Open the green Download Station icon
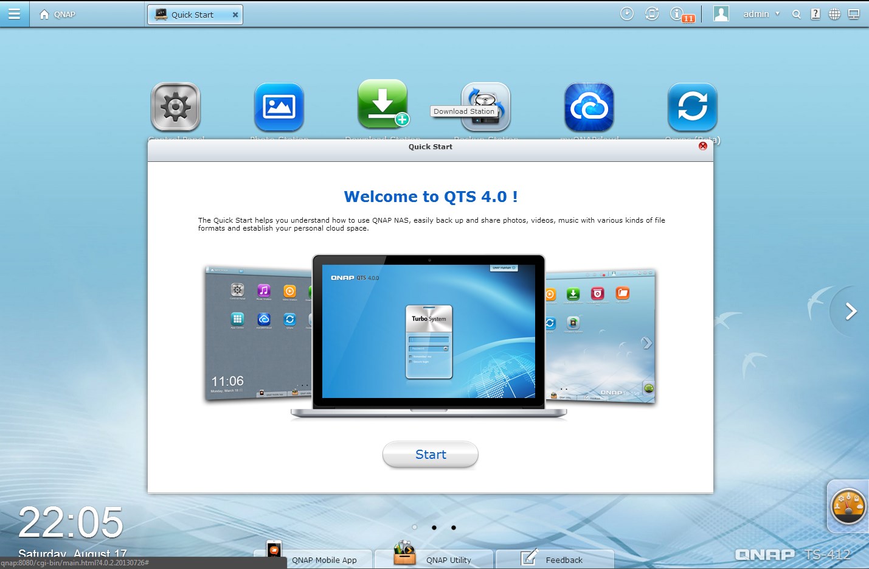The height and width of the screenshot is (569, 869). click(383, 104)
